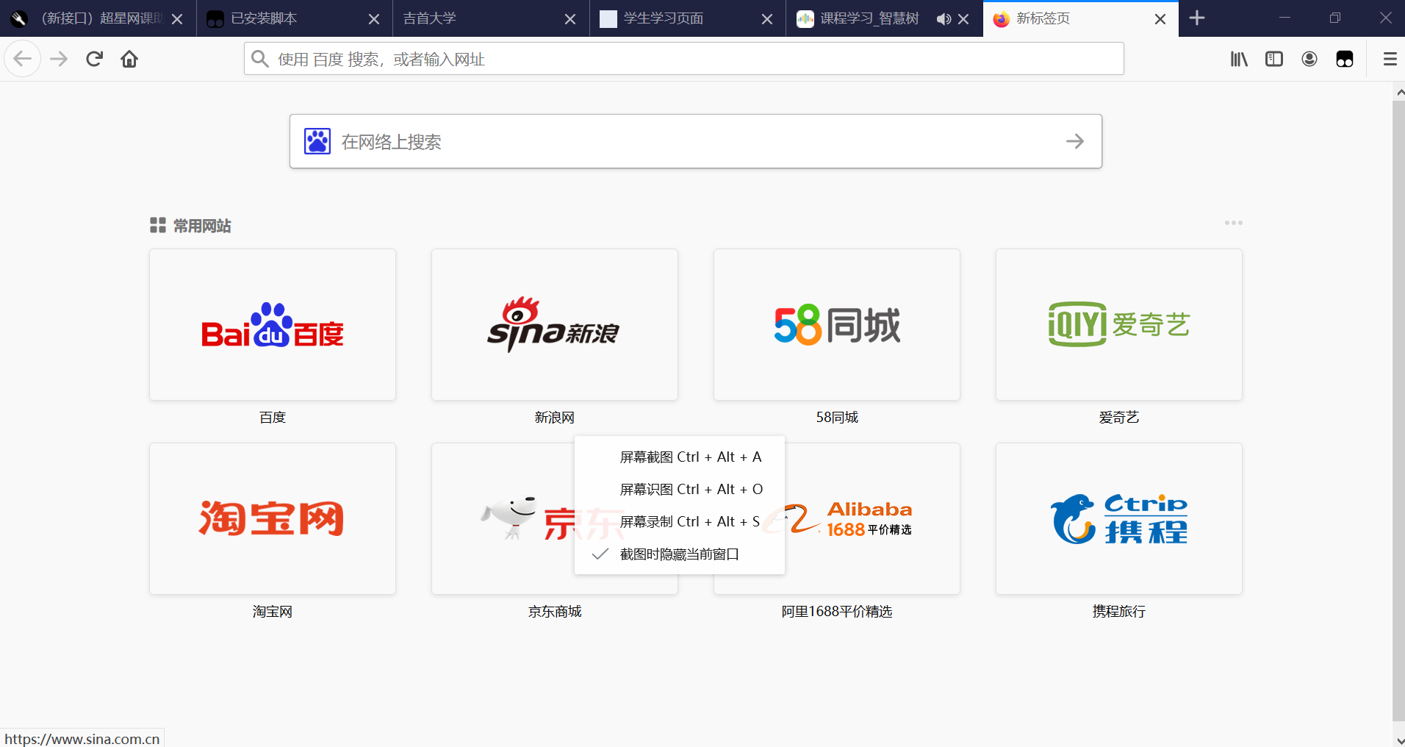The height and width of the screenshot is (747, 1405).
Task: Close the 超星网课 tab
Action: point(177,19)
